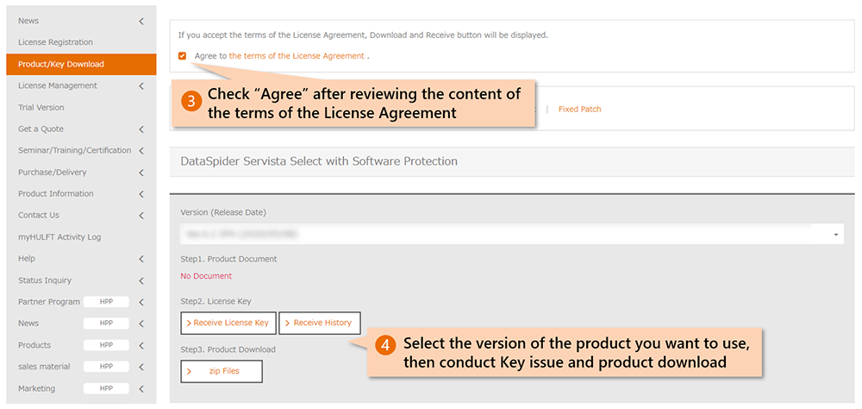The height and width of the screenshot is (409, 862).
Task: Expand the Product Information chevron
Action: [141, 194]
